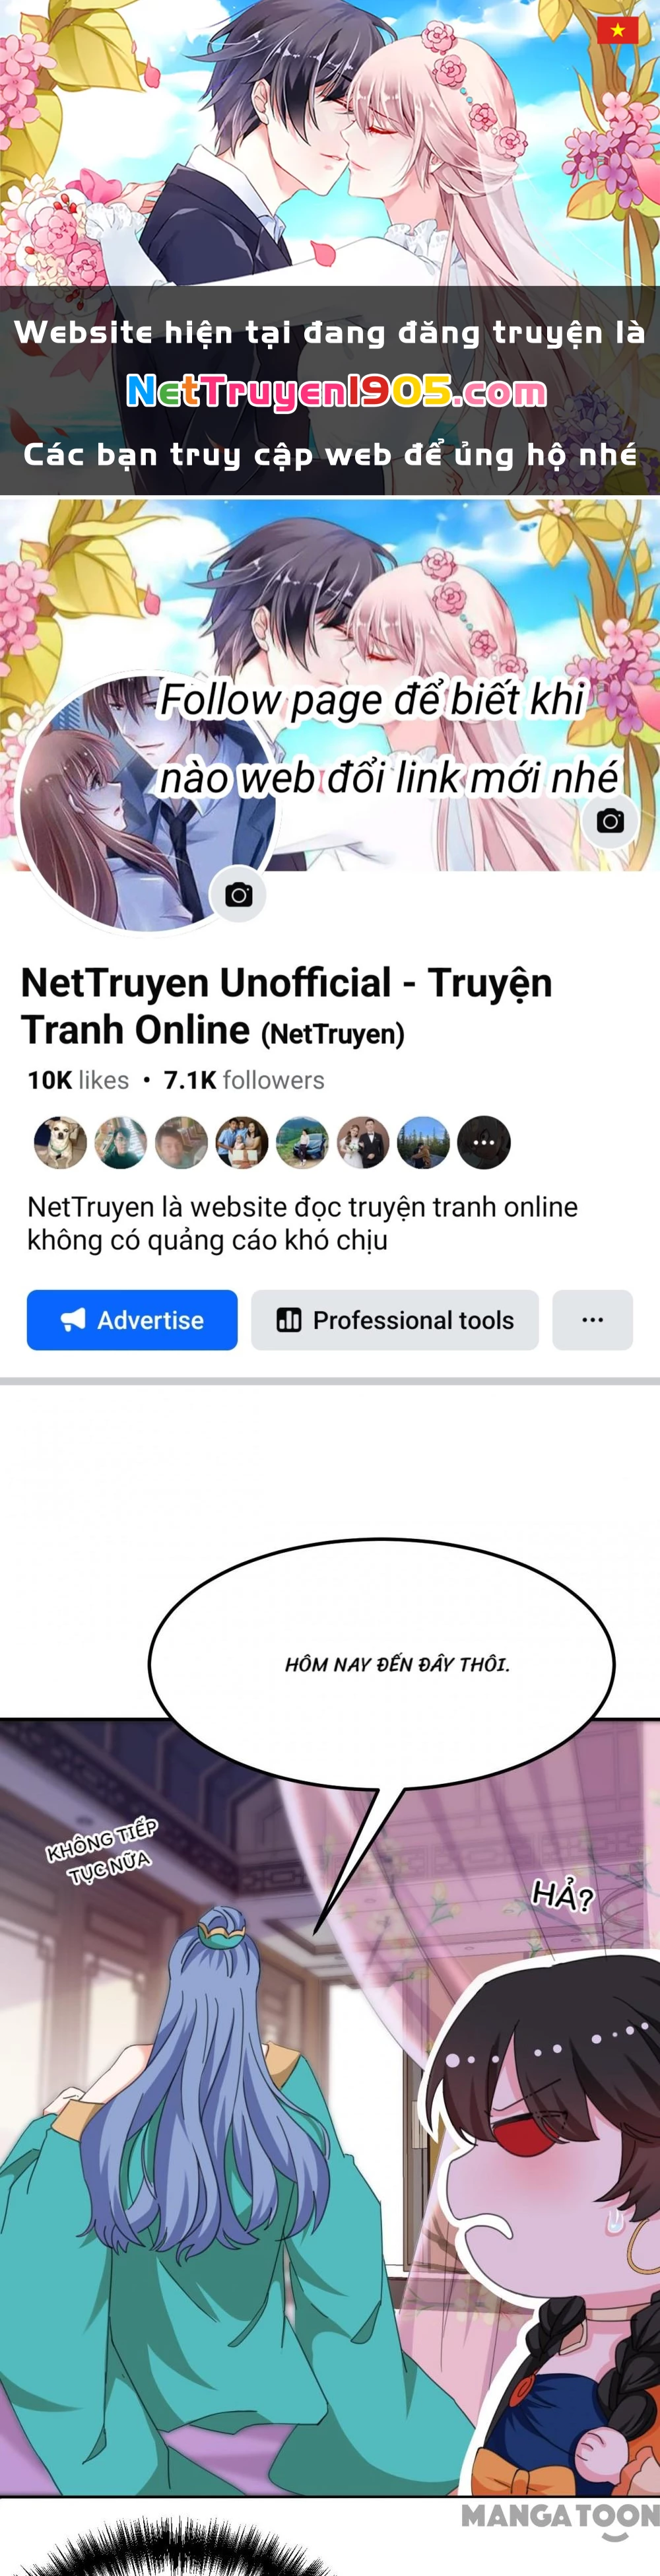Click the megaphone icon on Advertise
This screenshot has height=2576, width=660.
tap(73, 1320)
